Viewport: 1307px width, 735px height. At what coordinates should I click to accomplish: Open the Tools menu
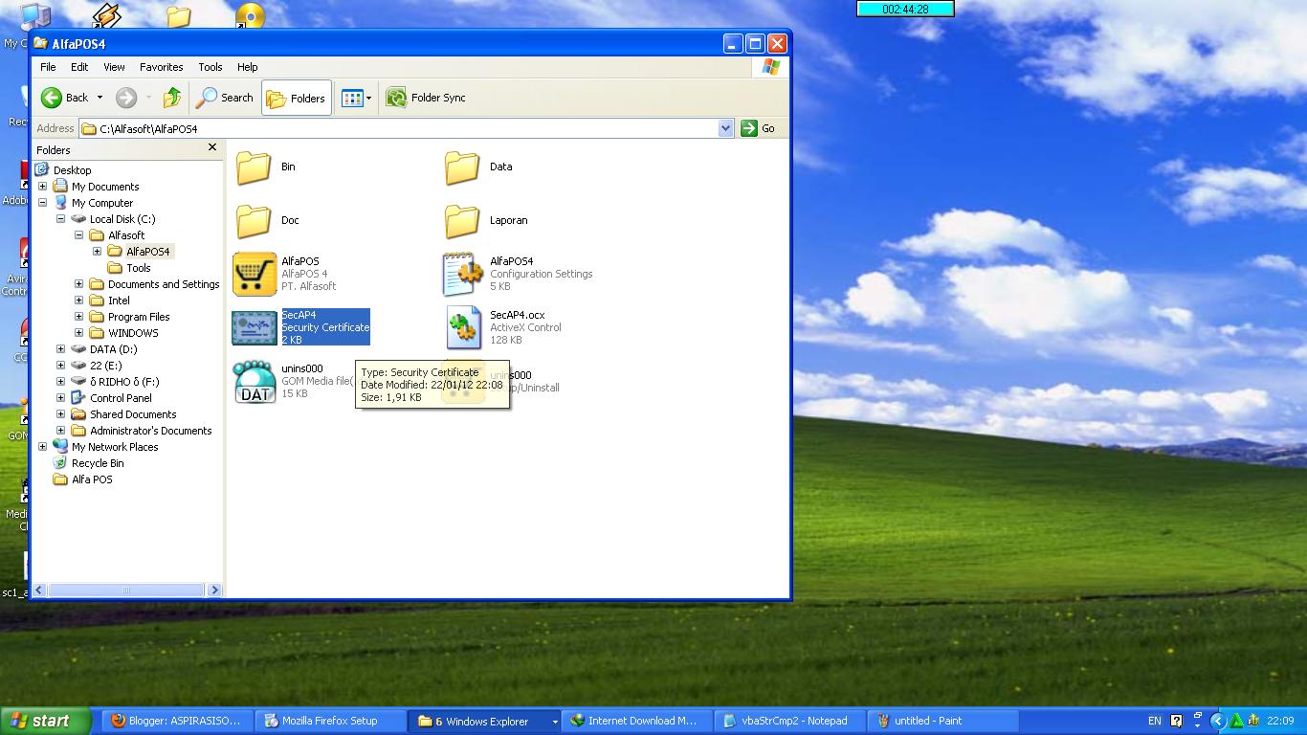(210, 67)
